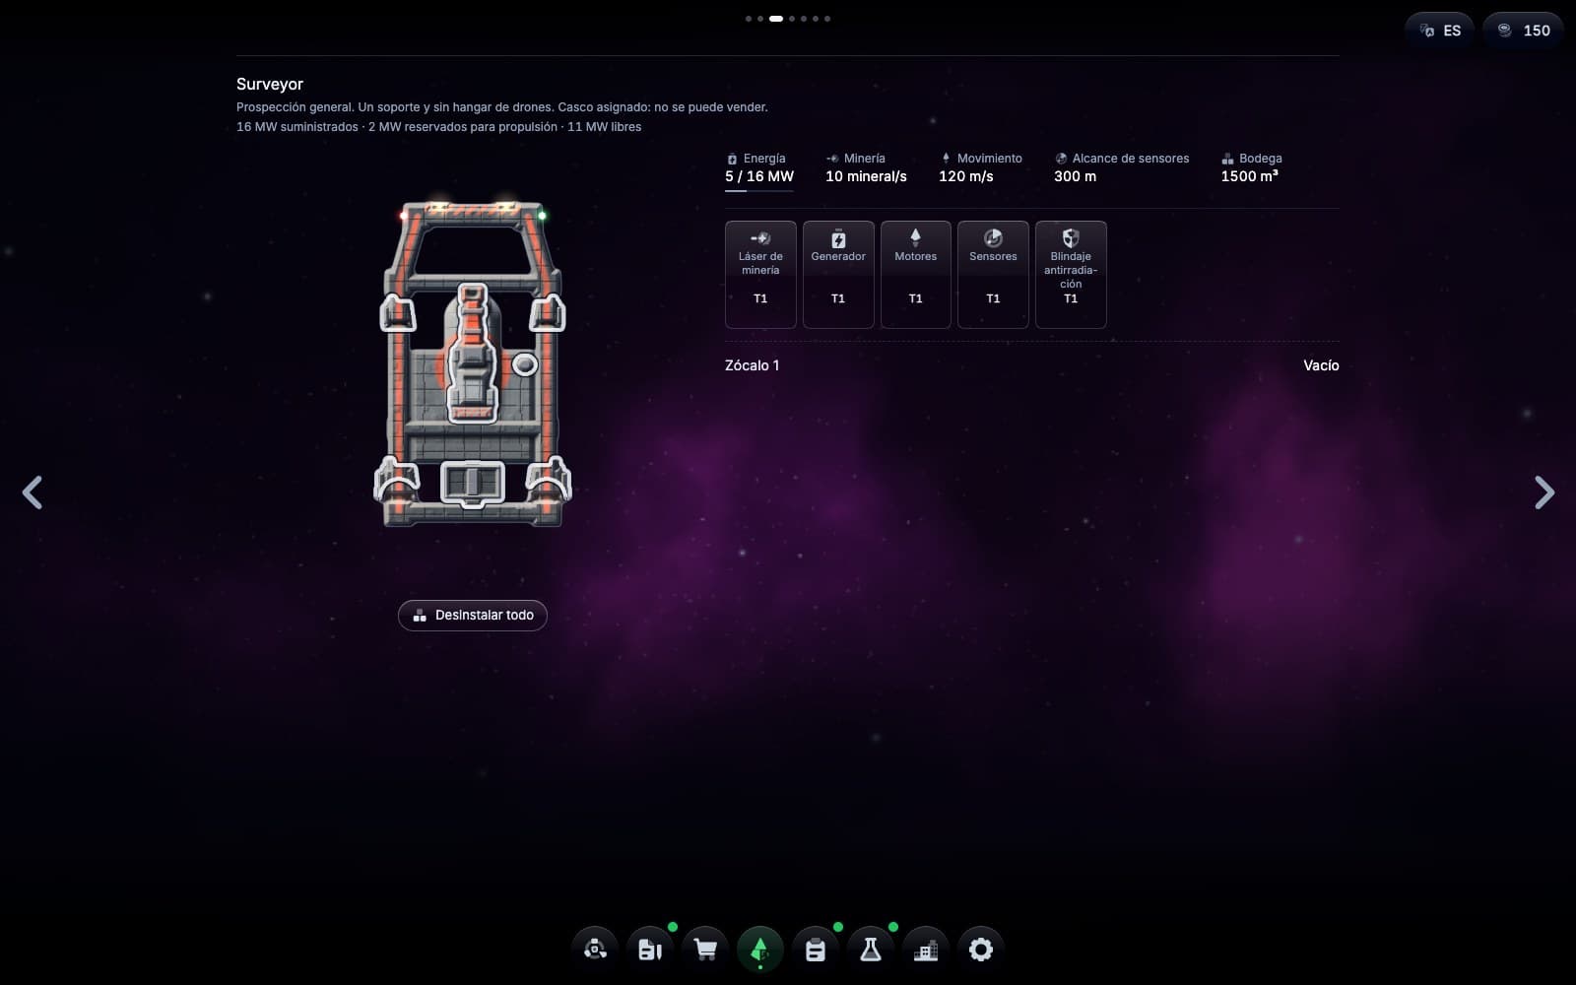1576x985 pixels.
Task: Click the Alcance de sensores 300 m stat
Action: click(x=1122, y=167)
